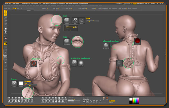Select the SelectLasso icon above the stroke types
This screenshot has height=108, width=169.
click(x=87, y=98)
